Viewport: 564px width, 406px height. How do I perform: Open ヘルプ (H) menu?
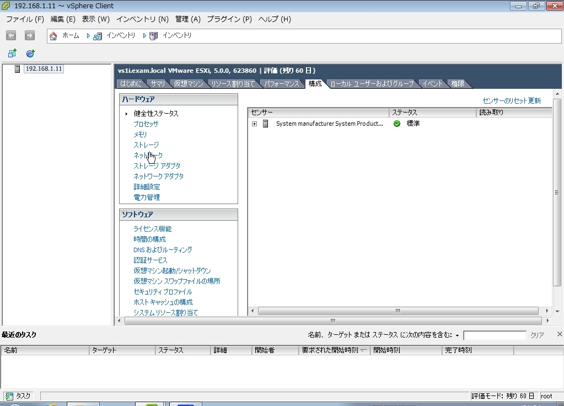point(275,19)
